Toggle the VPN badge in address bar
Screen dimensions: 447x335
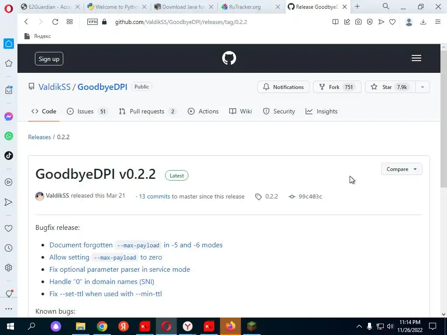[x=93, y=22]
